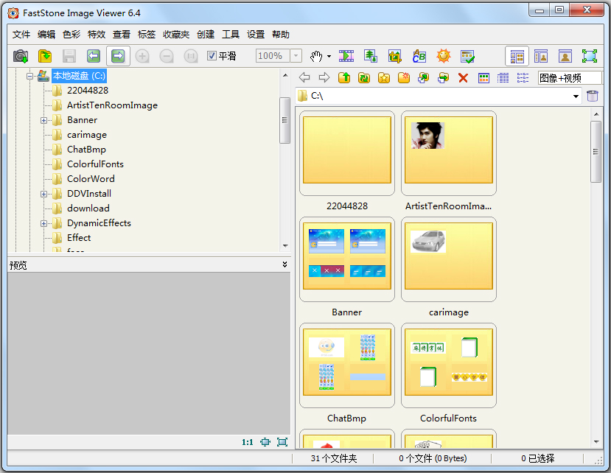Enter full screen mode icon
Image resolution: width=611 pixels, height=473 pixels.
click(x=590, y=56)
